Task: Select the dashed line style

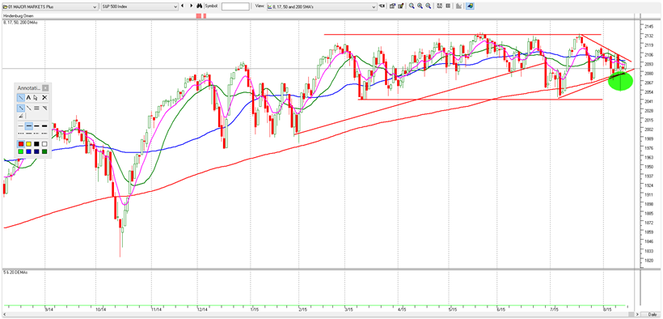Action: click(29, 133)
